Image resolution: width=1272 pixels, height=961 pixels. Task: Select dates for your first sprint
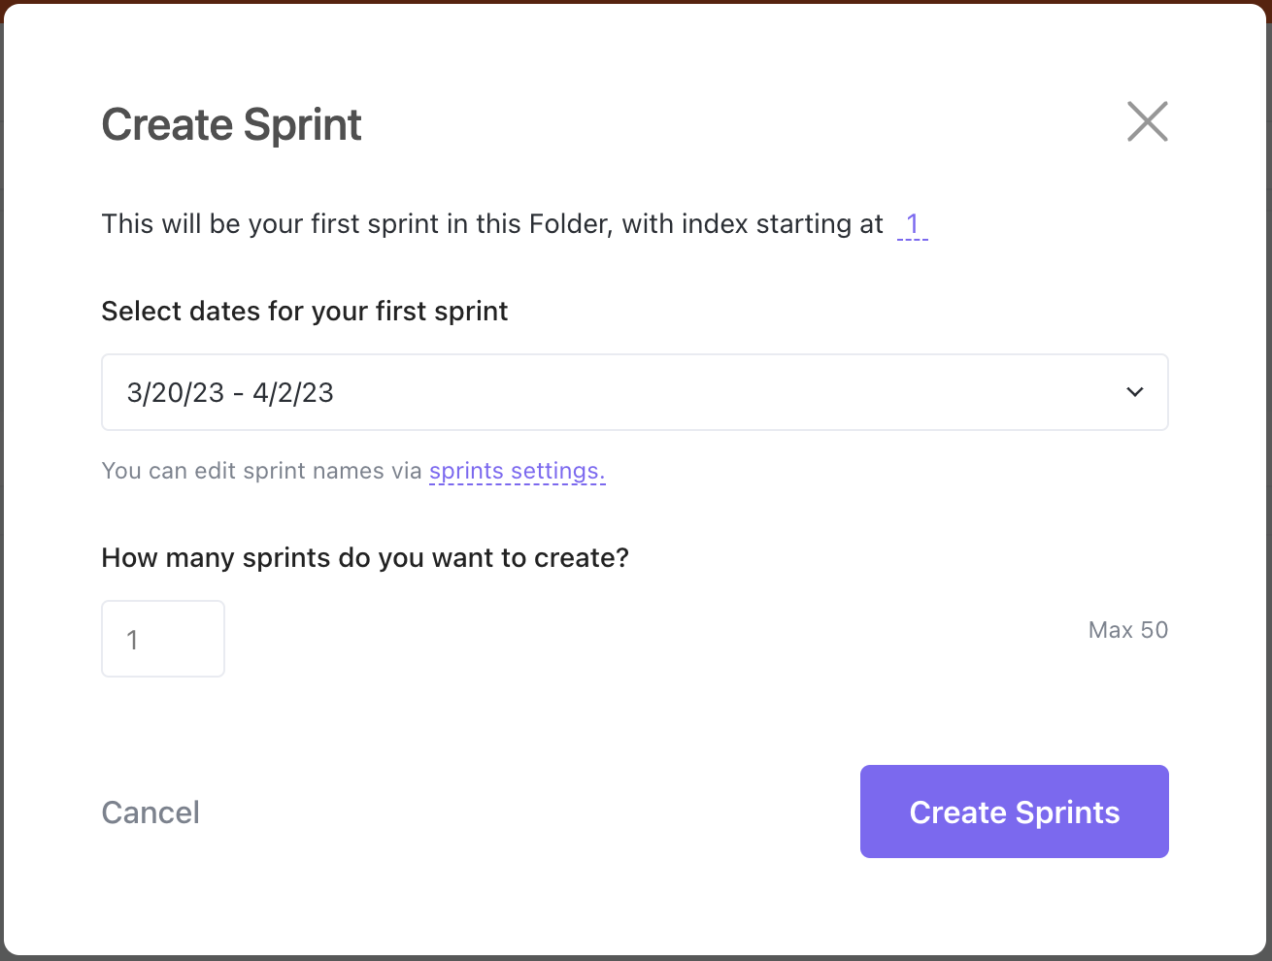coord(304,311)
